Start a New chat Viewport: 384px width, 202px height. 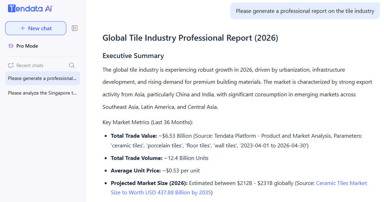coord(36,28)
